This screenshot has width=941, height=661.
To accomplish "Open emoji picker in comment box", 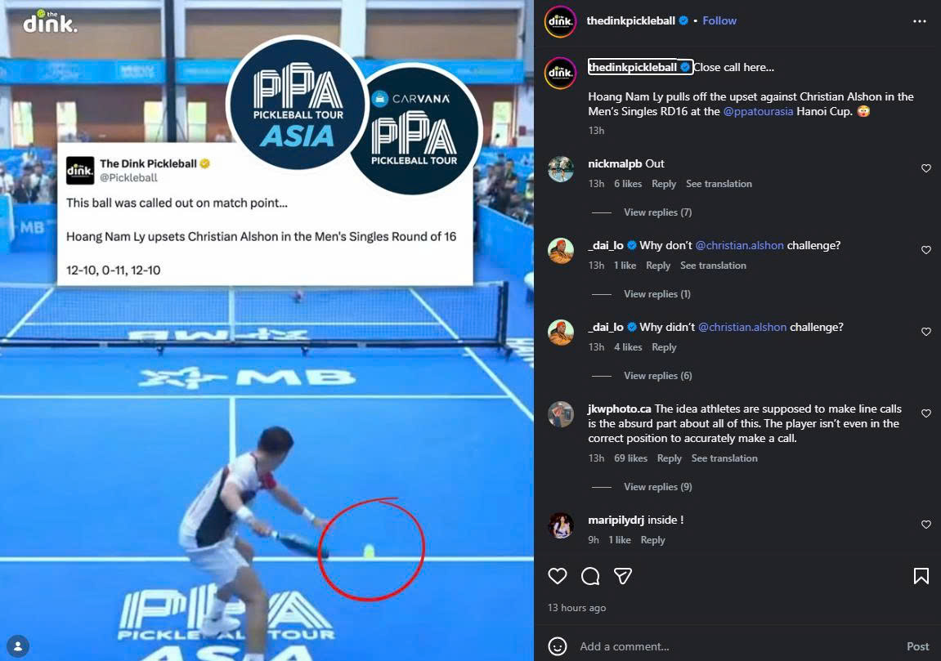I will click(557, 646).
